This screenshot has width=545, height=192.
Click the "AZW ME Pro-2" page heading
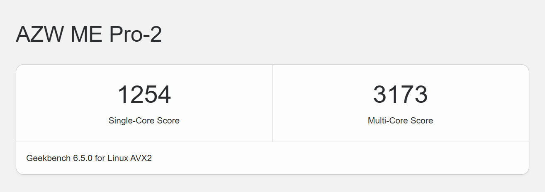pyautogui.click(x=89, y=35)
